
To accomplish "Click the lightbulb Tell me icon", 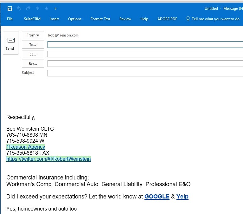I will (x=188, y=19).
